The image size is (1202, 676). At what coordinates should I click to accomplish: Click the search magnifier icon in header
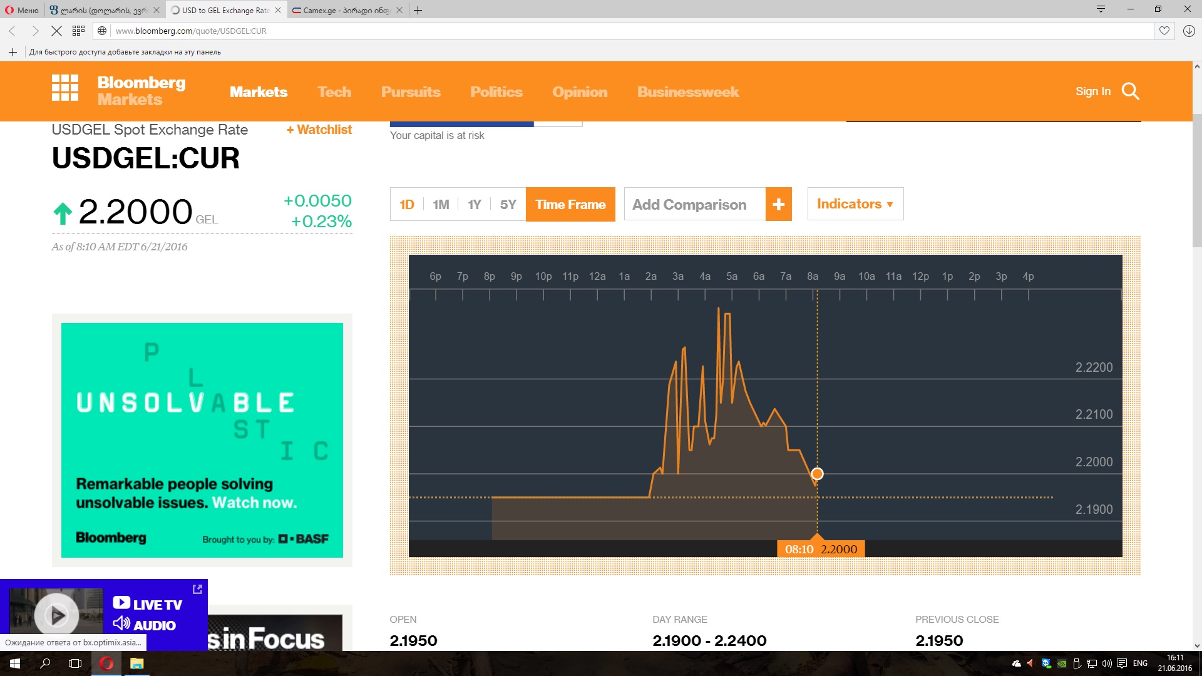[1130, 91]
